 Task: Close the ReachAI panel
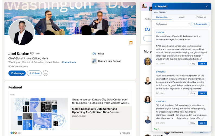[207, 6]
